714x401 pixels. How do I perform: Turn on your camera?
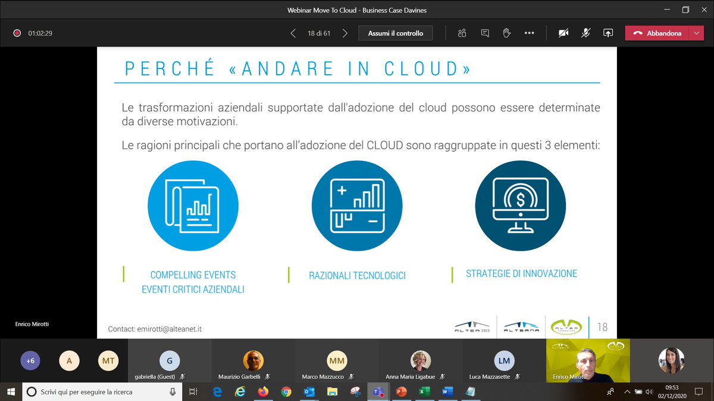coord(563,33)
